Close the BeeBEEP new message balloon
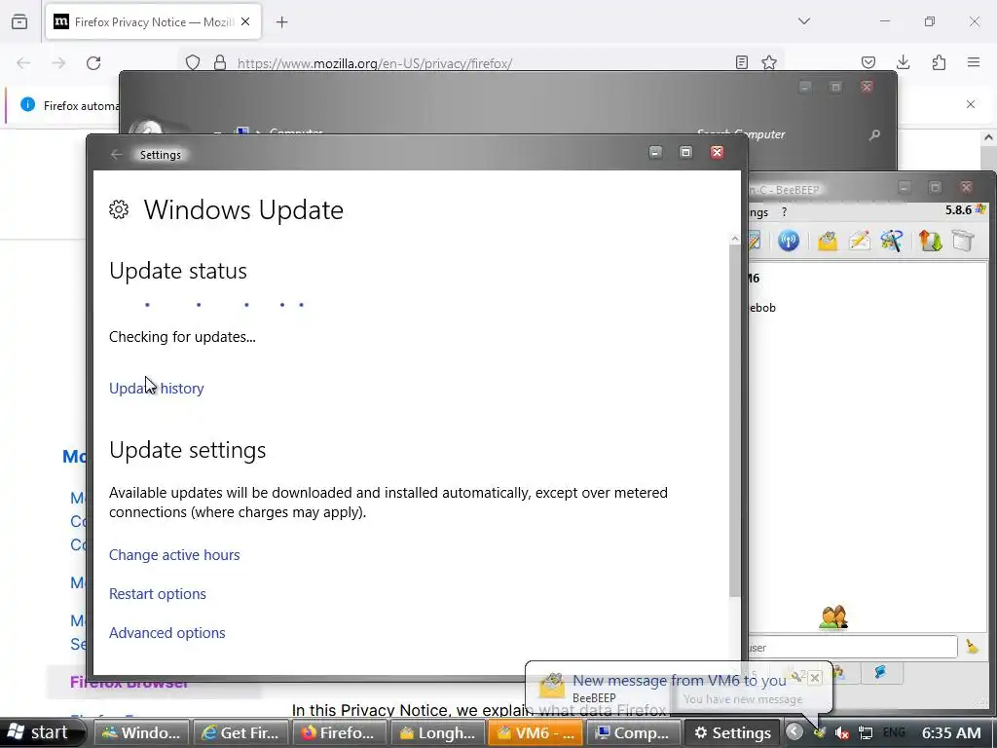This screenshot has width=997, height=748. tap(815, 678)
